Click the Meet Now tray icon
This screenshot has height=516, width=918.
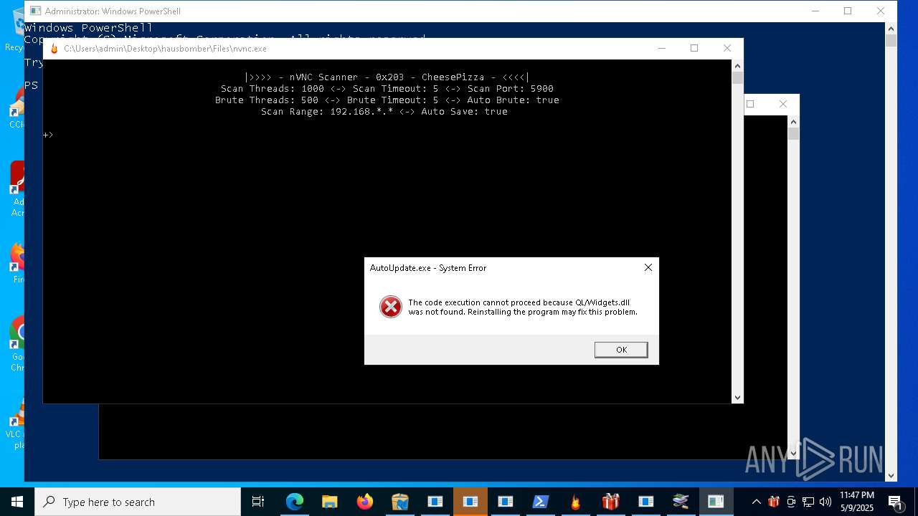coord(791,502)
